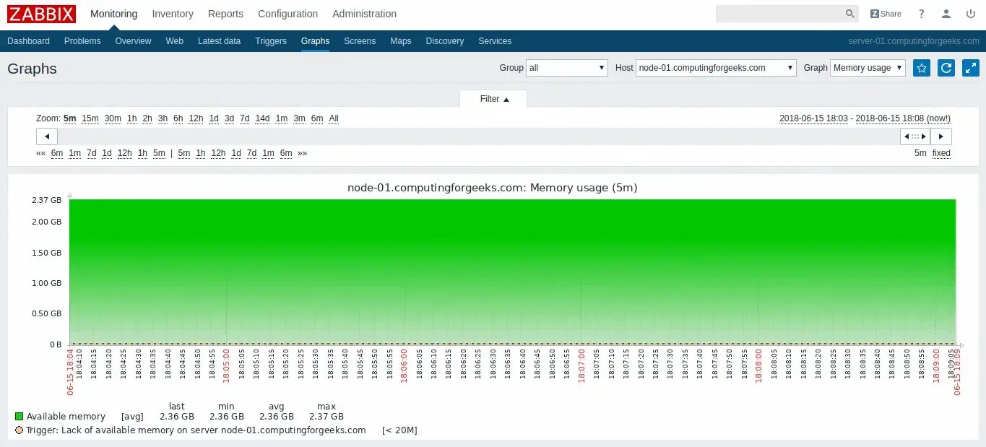The height and width of the screenshot is (447, 986).
Task: Go to the Dashboard tab
Action: (28, 41)
